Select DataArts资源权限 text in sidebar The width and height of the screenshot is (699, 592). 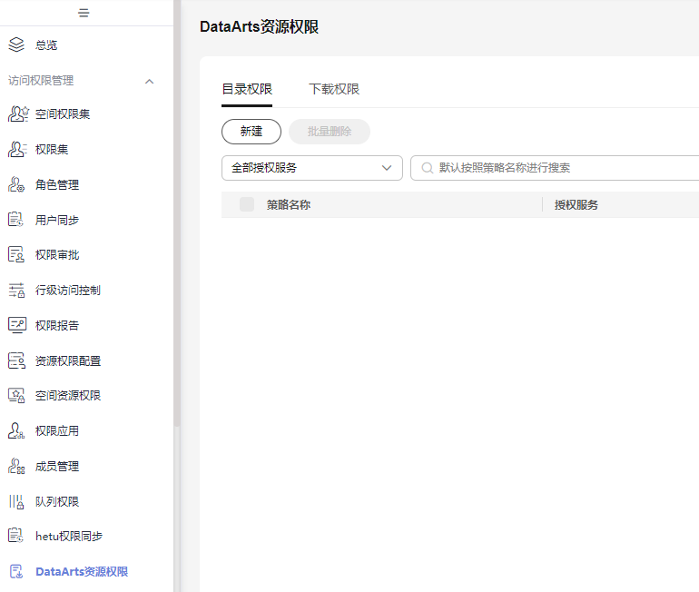click(82, 571)
